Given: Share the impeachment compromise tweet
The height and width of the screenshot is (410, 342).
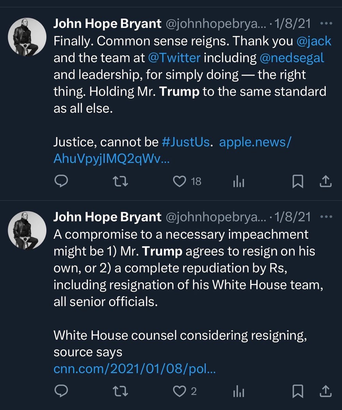Looking at the screenshot, I should point(325,391).
